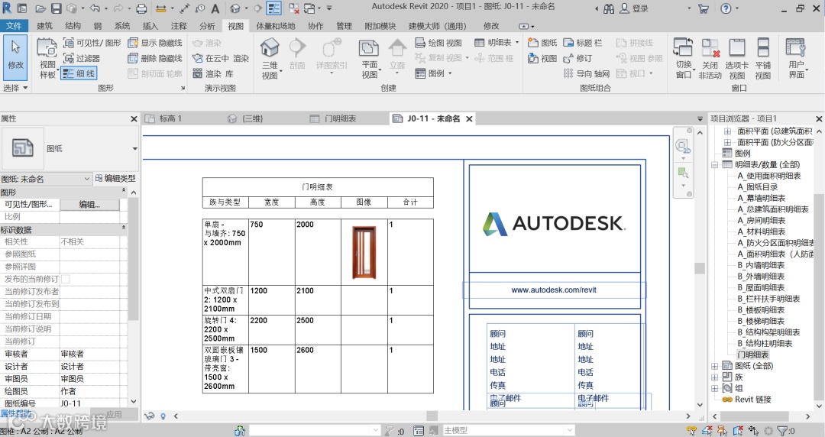Click Show Hidden Lines (显示隐藏线)

point(154,43)
